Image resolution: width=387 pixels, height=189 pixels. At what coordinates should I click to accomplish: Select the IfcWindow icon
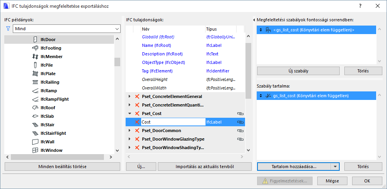tap(35, 150)
